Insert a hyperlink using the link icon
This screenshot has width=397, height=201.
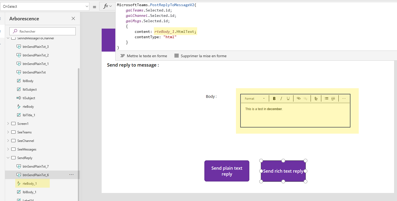click(299, 98)
